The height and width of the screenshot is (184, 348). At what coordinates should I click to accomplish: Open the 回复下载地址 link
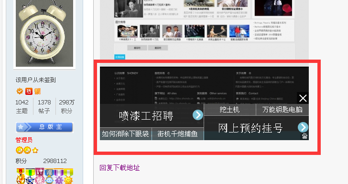[120, 168]
